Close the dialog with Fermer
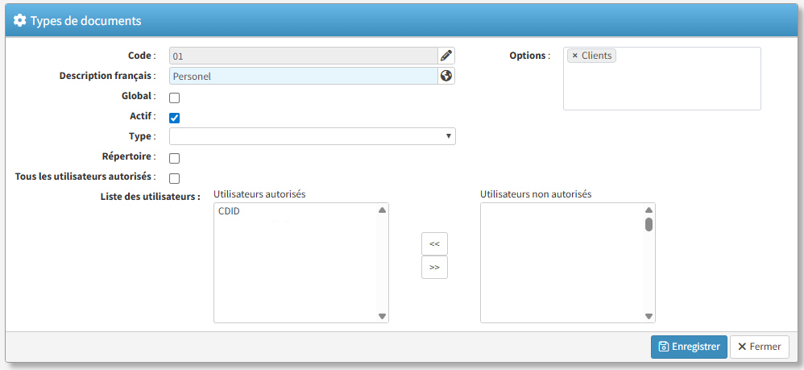Image resolution: width=804 pixels, height=370 pixels. point(759,347)
